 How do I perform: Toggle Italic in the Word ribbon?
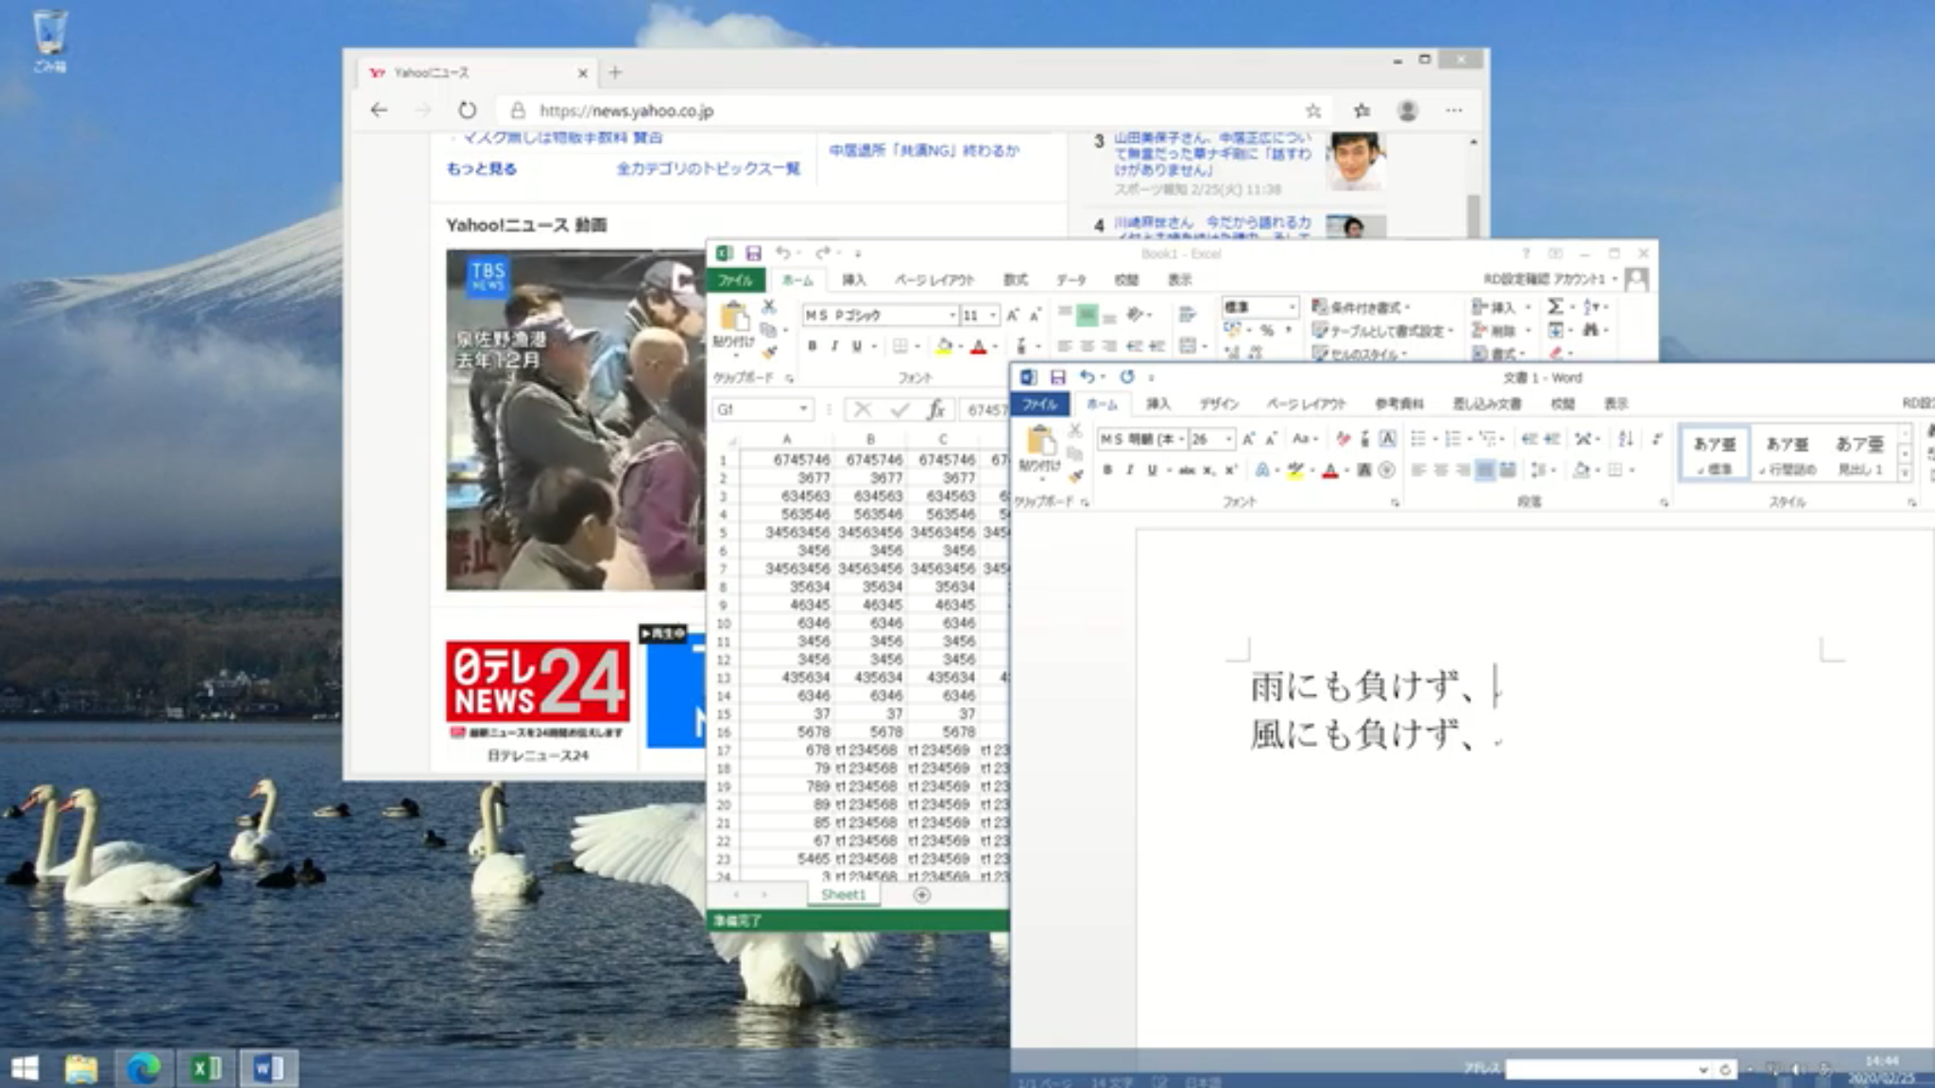pyautogui.click(x=1129, y=470)
